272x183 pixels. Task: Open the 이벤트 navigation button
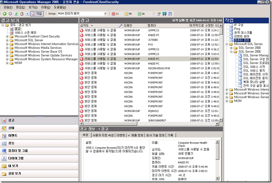[x=39, y=136]
